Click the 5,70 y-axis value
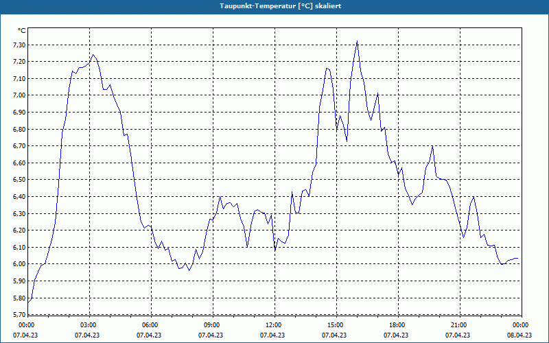The height and width of the screenshot is (343, 549). tap(19, 315)
